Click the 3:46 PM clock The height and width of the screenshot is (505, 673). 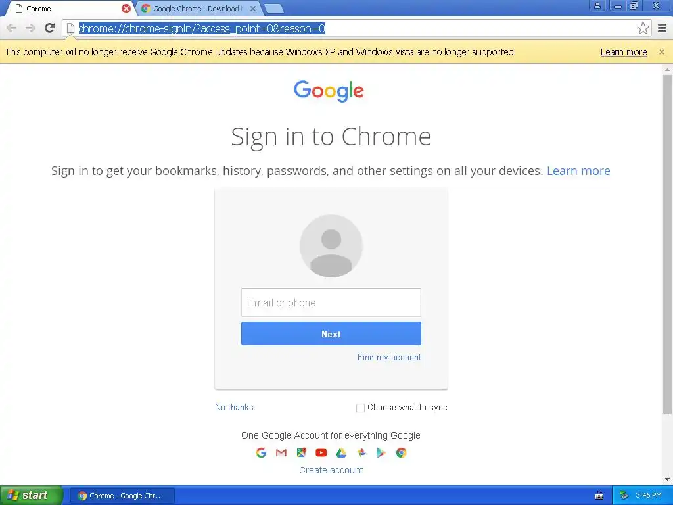pyautogui.click(x=649, y=496)
